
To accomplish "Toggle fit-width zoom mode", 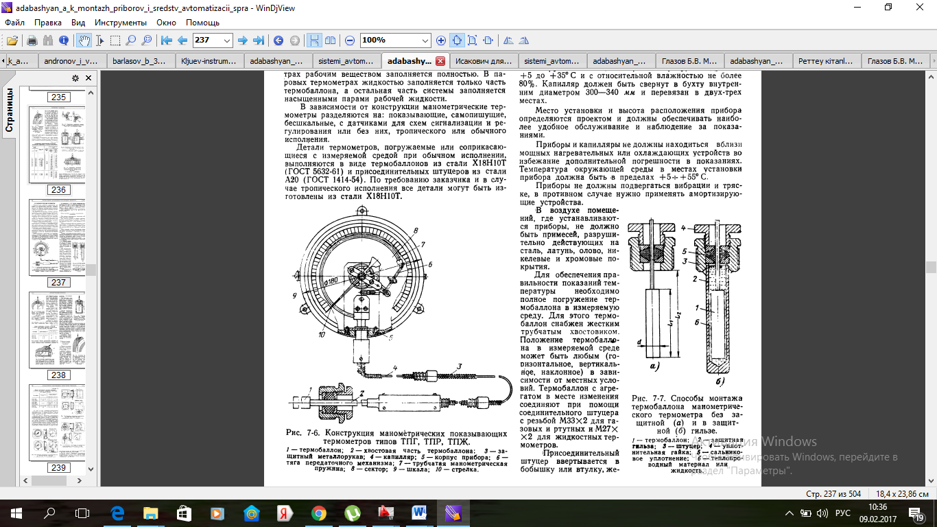I will (x=473, y=40).
